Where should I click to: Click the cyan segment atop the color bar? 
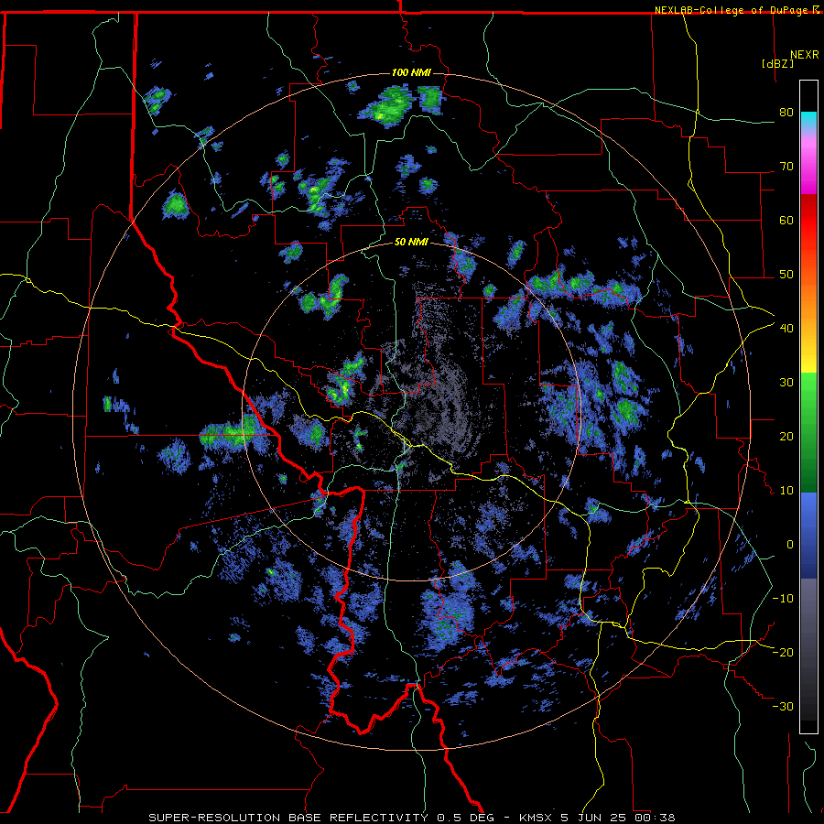(x=808, y=122)
